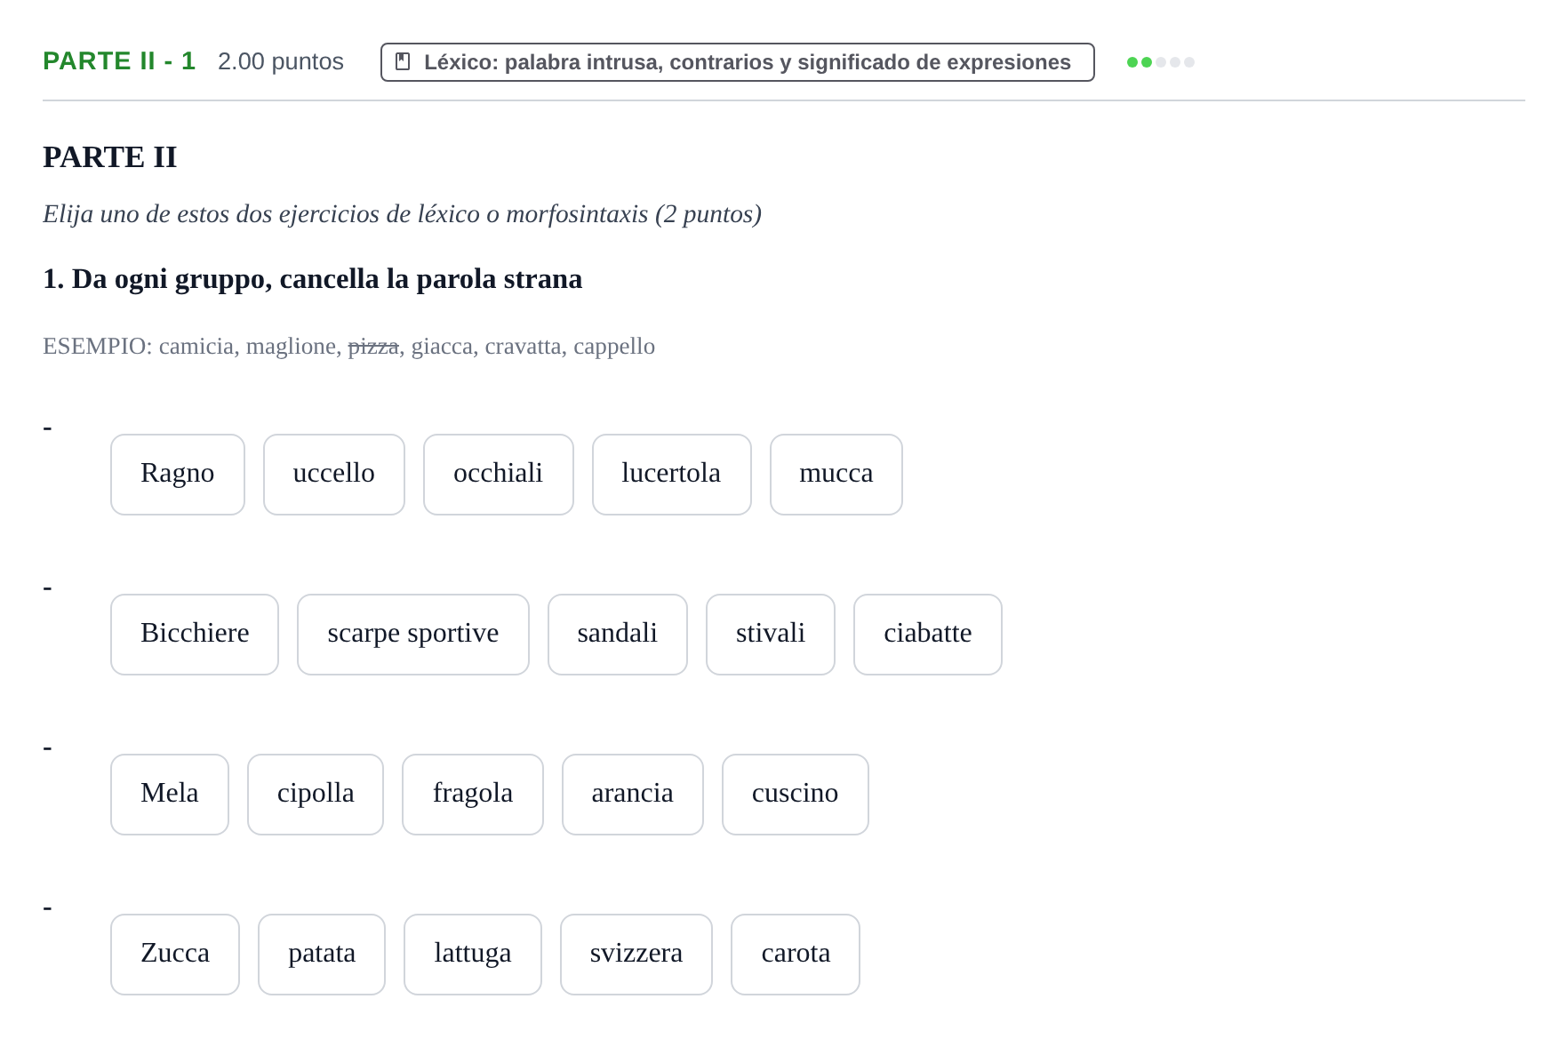The image size is (1568, 1063).
Task: Cross out the word occhiali
Action: pos(499,475)
